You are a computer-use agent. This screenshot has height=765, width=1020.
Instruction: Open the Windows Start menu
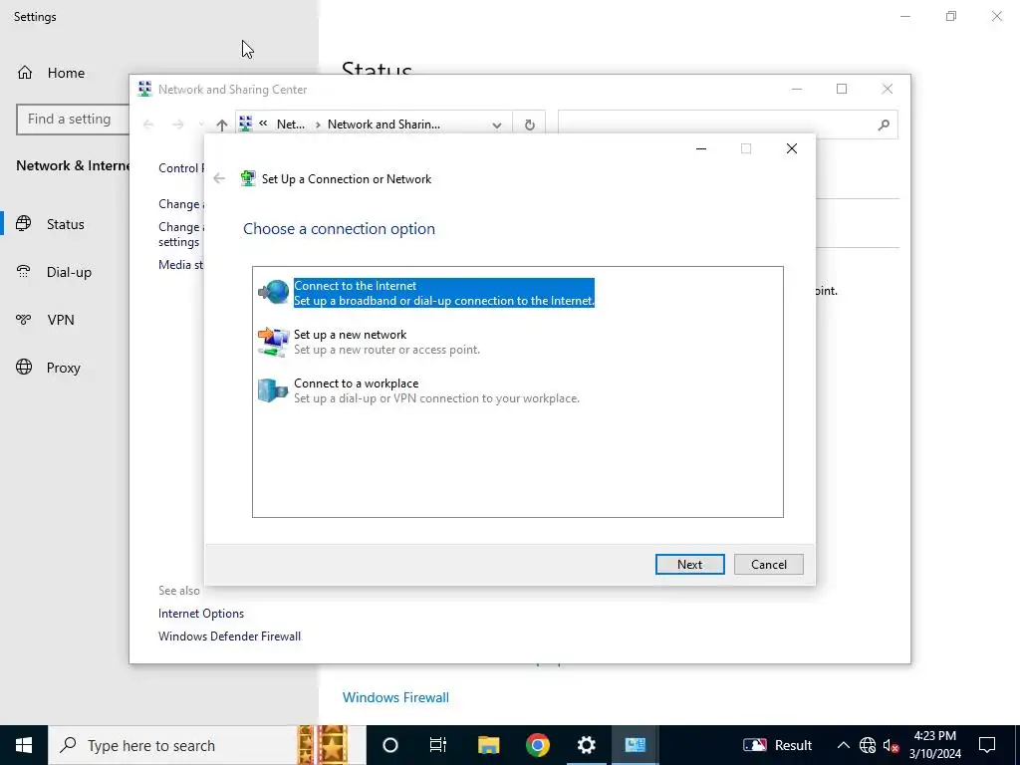(x=24, y=745)
